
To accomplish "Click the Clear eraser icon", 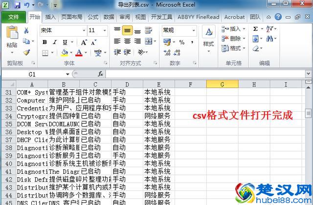I will pos(256,48).
